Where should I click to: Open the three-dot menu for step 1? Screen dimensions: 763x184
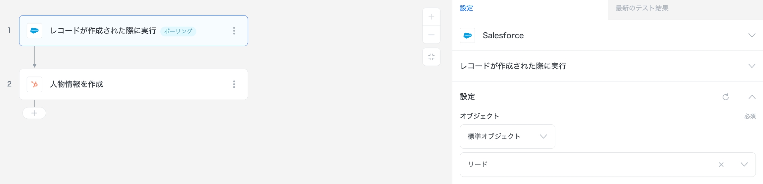click(234, 31)
